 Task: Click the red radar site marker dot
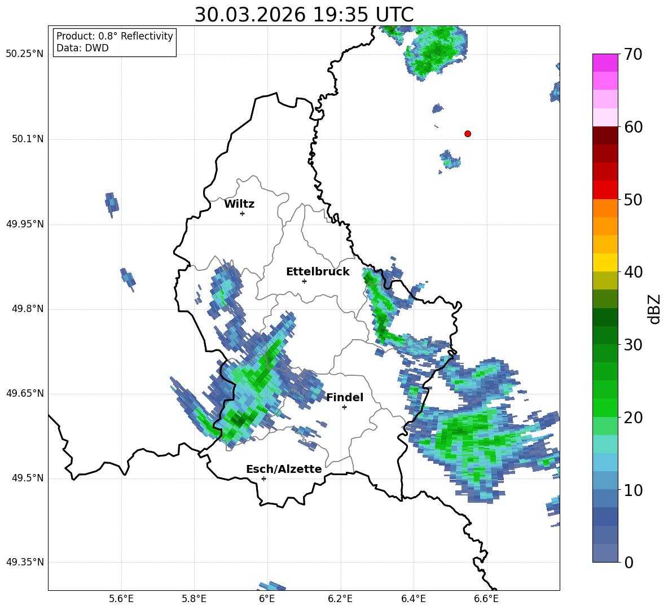pyautogui.click(x=467, y=134)
